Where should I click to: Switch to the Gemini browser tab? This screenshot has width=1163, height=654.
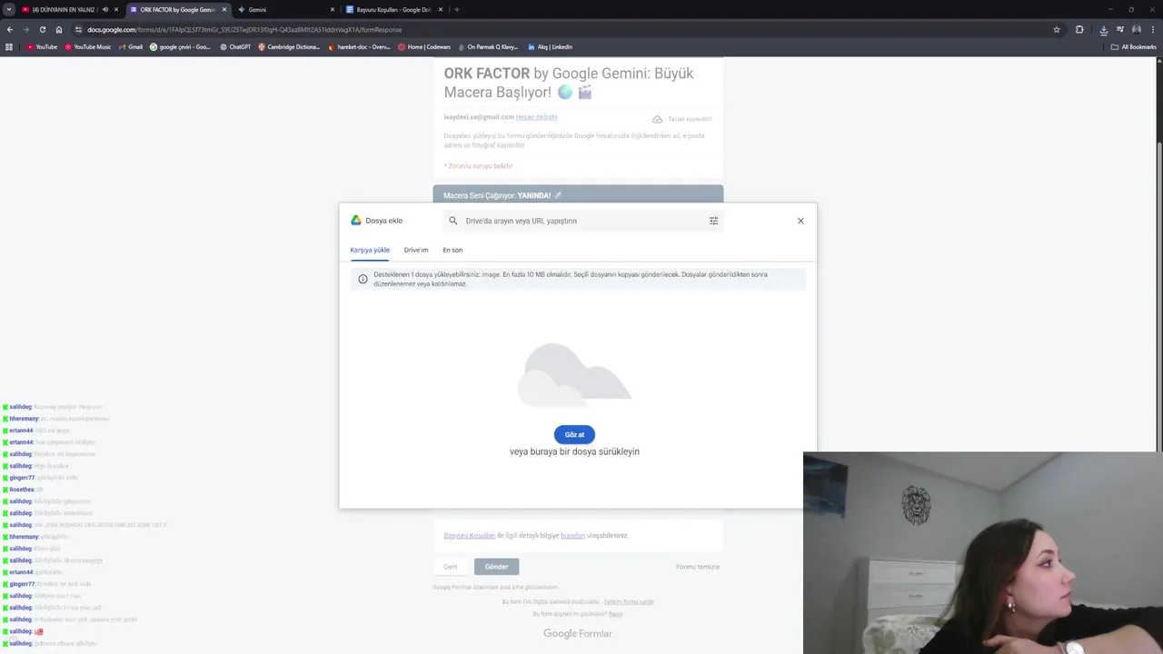pos(285,9)
